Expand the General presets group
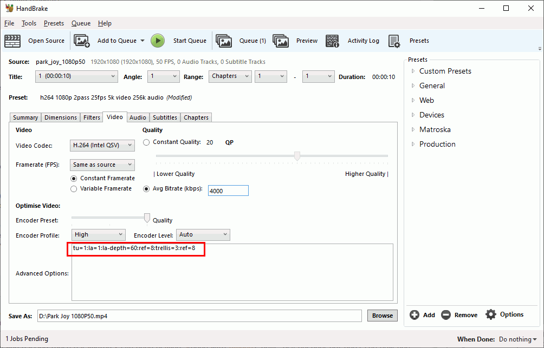Image resolution: width=544 pixels, height=348 pixels. click(413, 86)
